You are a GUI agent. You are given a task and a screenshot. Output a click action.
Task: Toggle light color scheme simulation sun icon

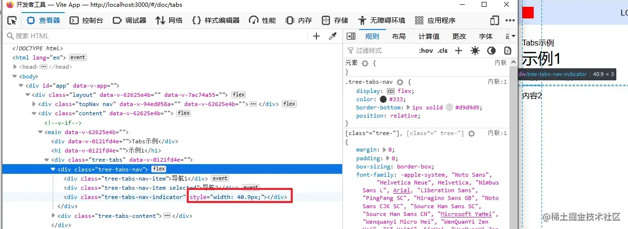tap(475, 50)
